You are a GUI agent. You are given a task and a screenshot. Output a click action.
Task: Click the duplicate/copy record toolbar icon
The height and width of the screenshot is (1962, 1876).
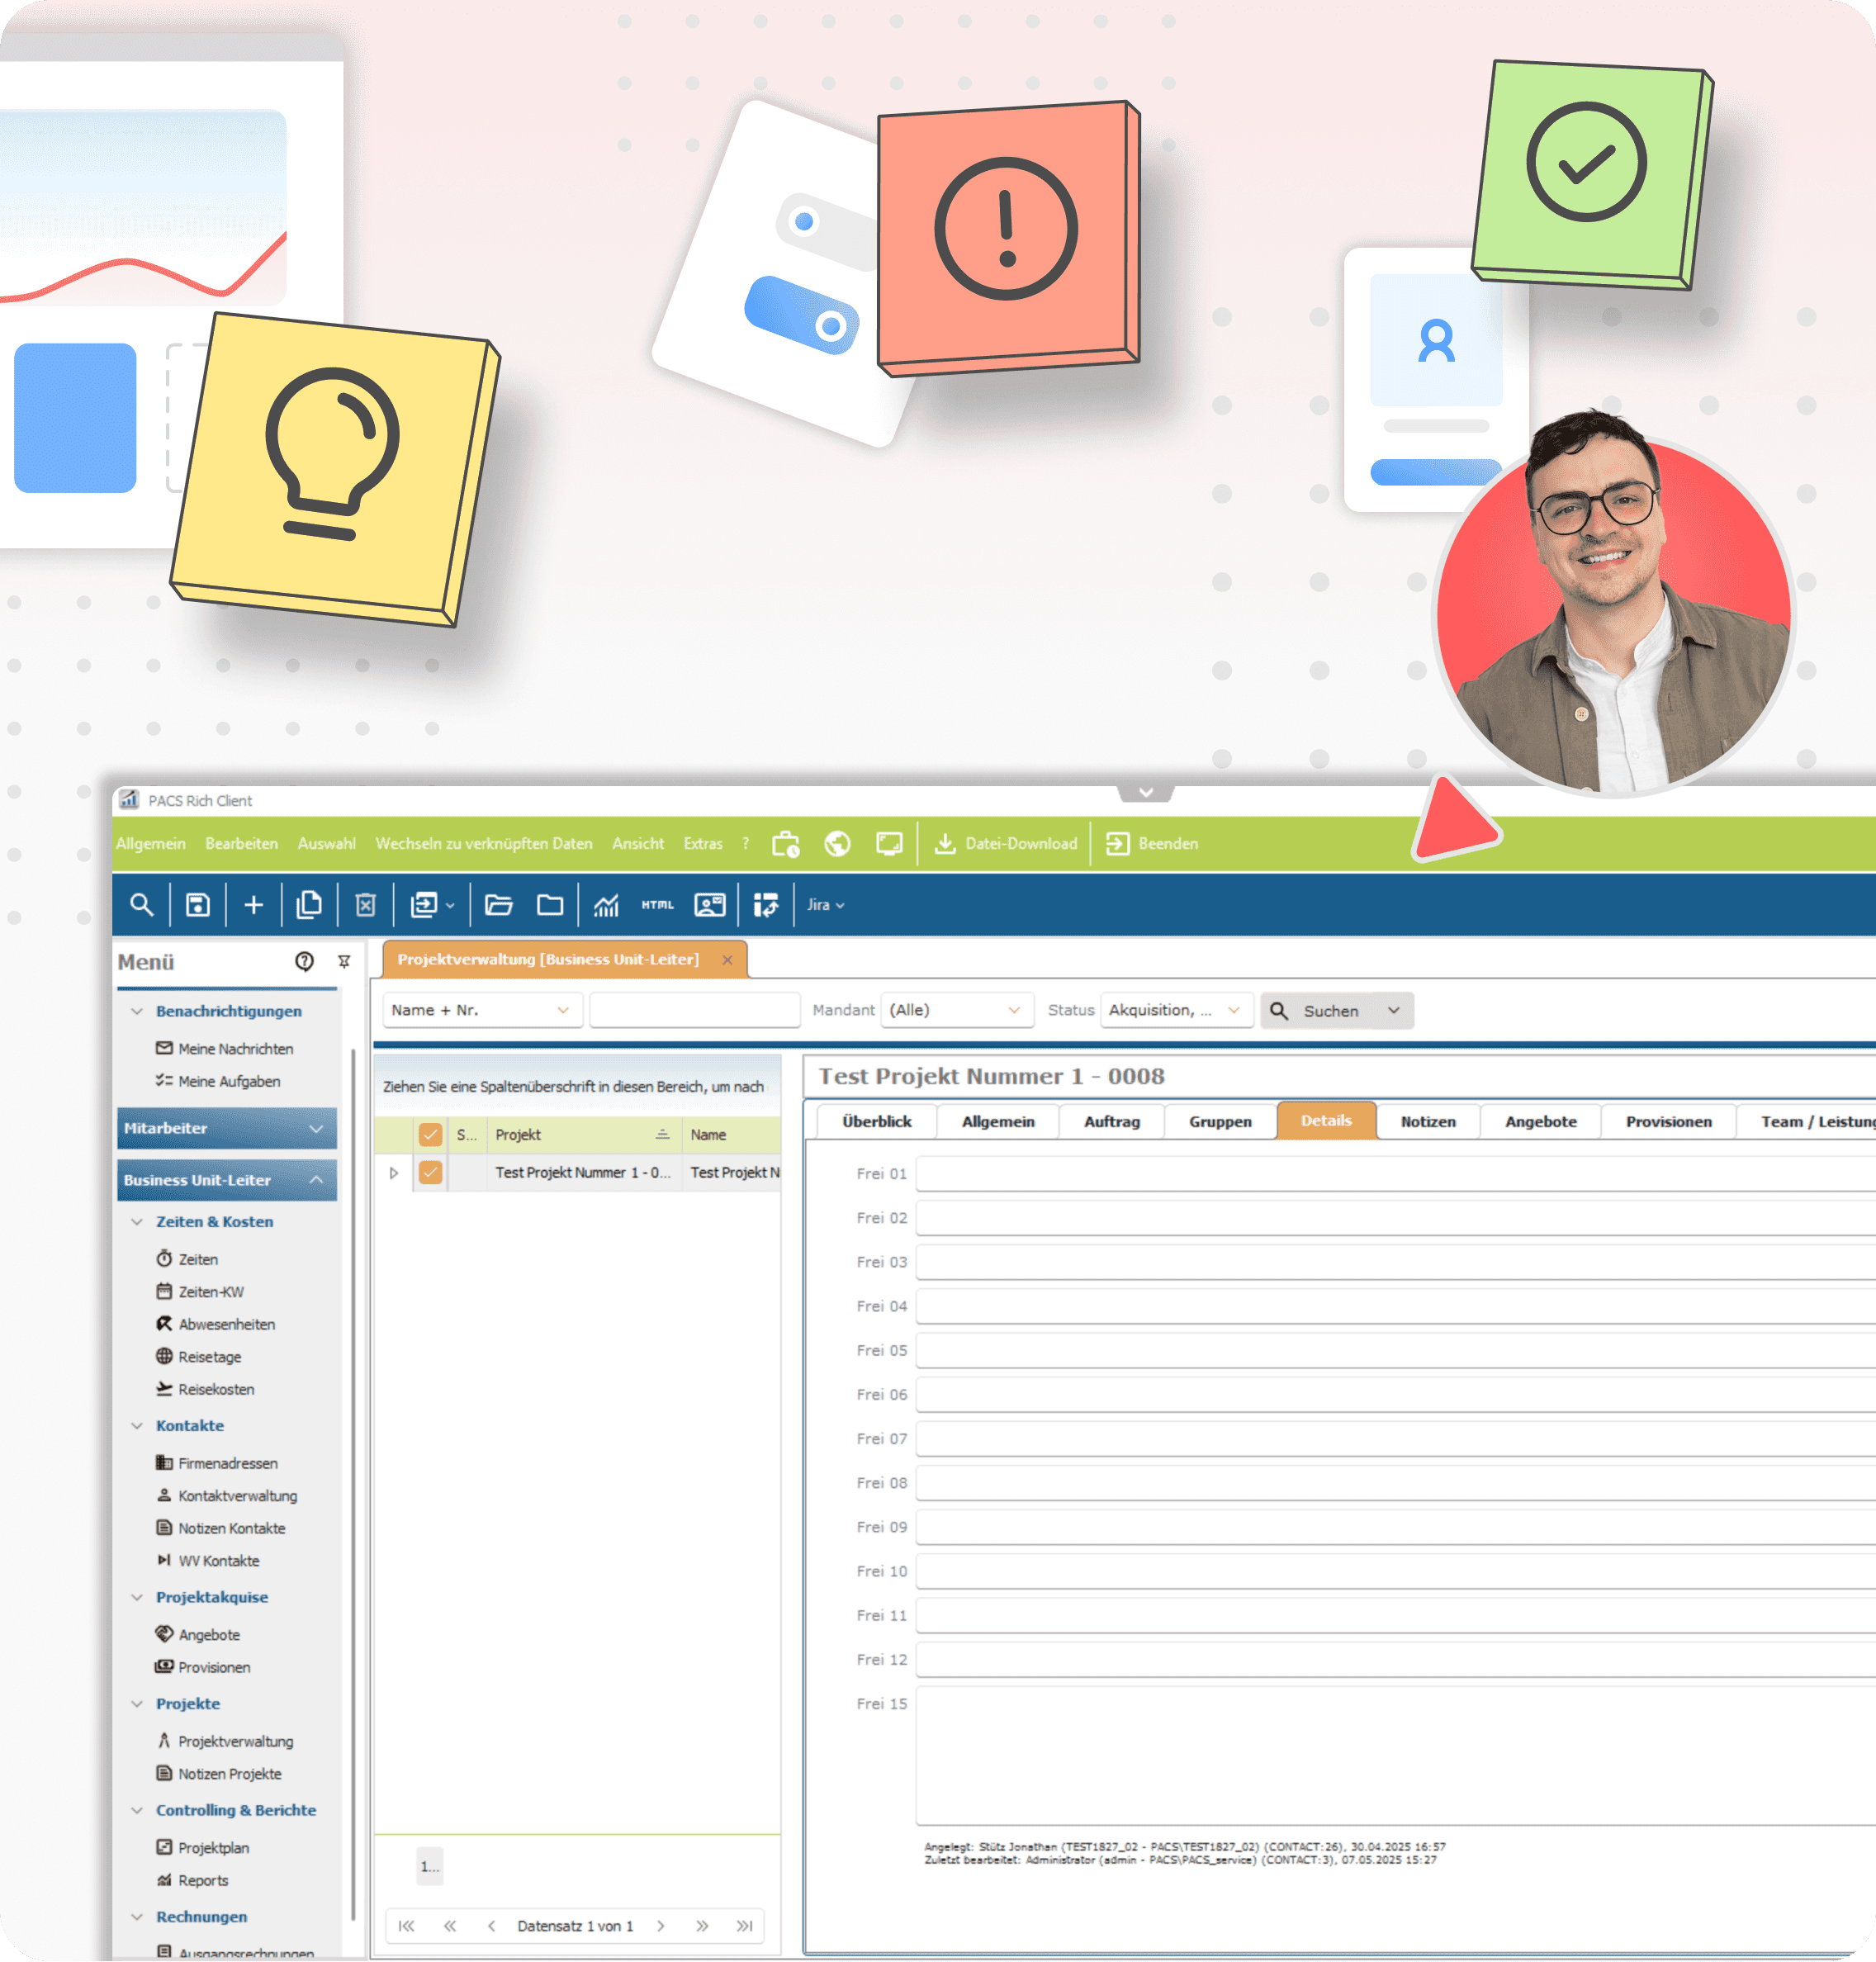click(309, 905)
